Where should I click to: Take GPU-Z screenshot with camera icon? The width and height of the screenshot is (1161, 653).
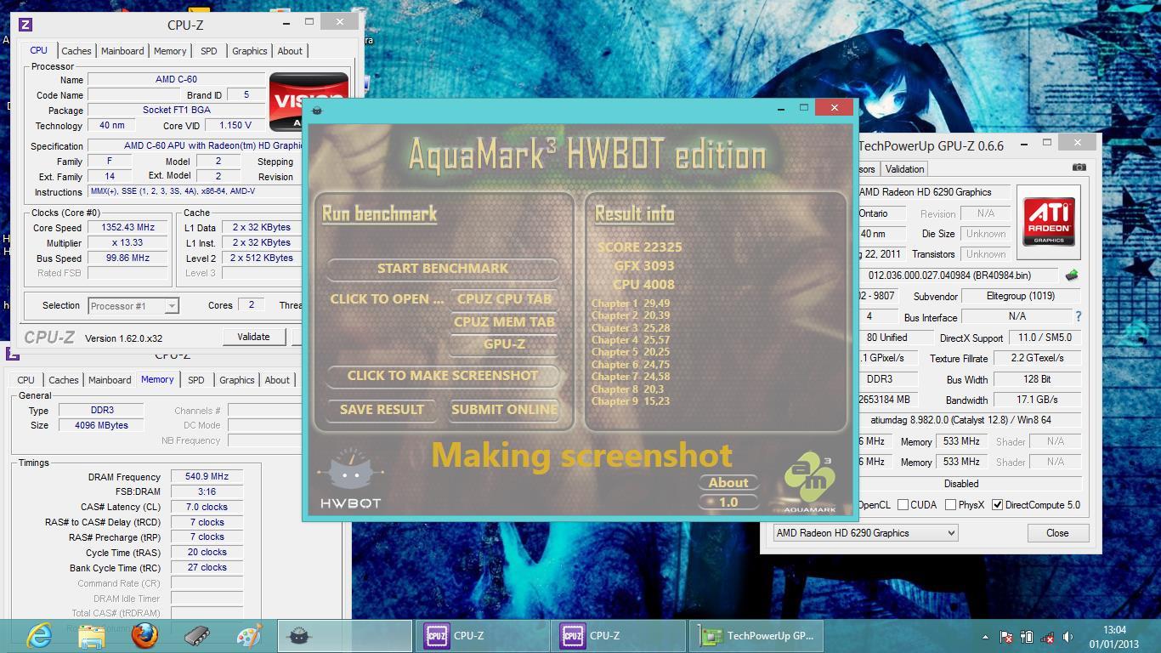click(x=1079, y=168)
